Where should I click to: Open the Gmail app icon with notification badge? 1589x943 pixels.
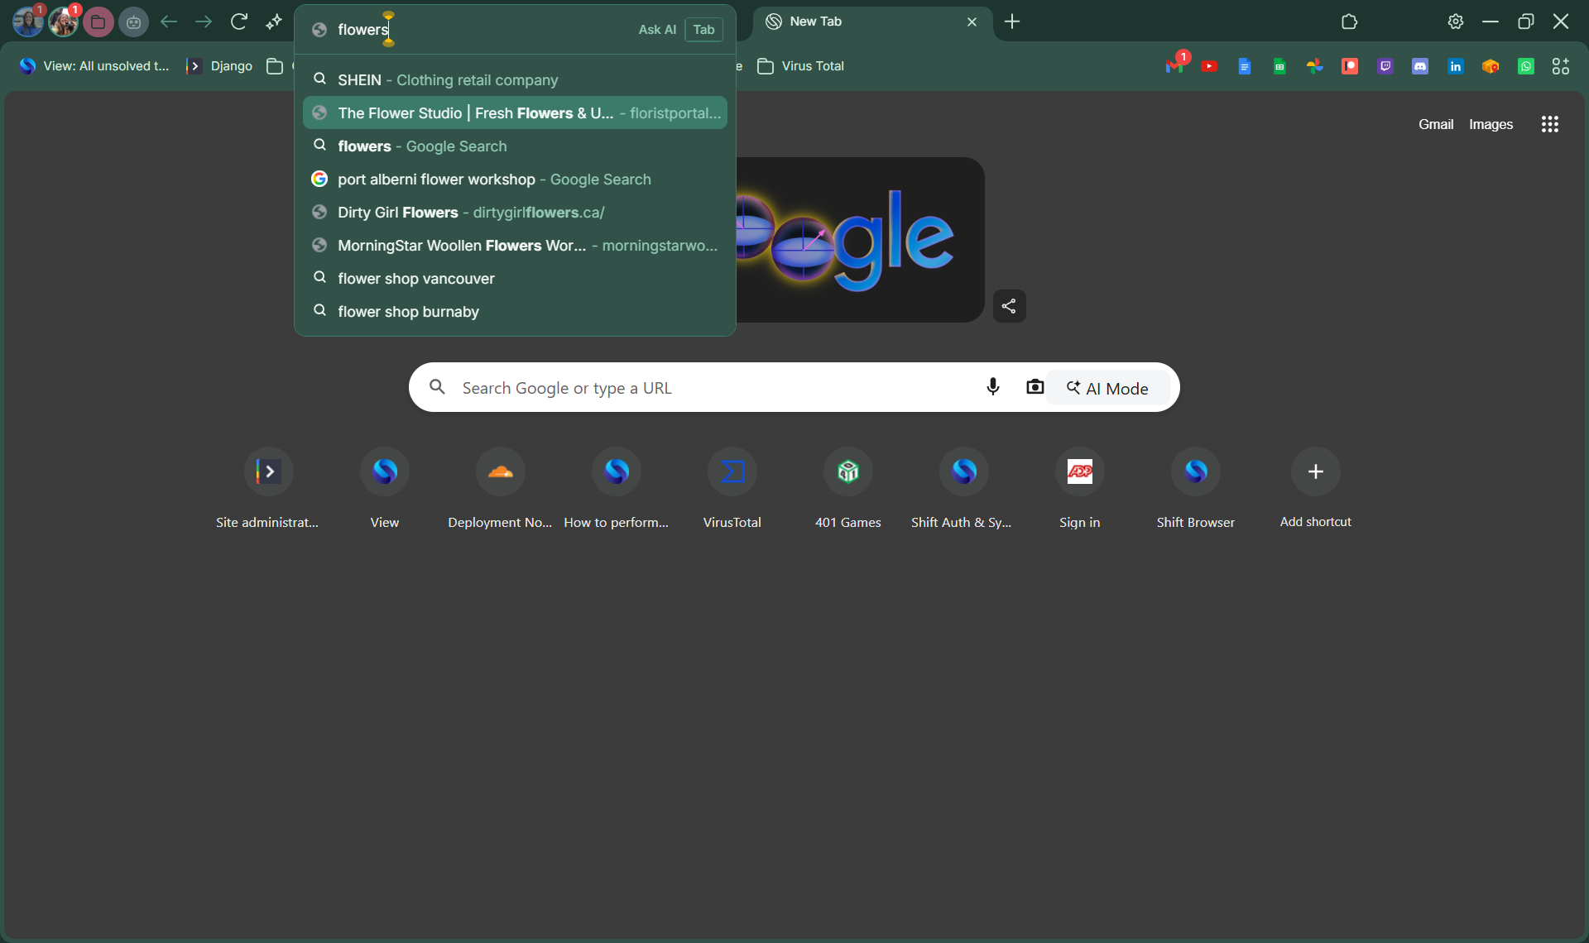[x=1174, y=66]
